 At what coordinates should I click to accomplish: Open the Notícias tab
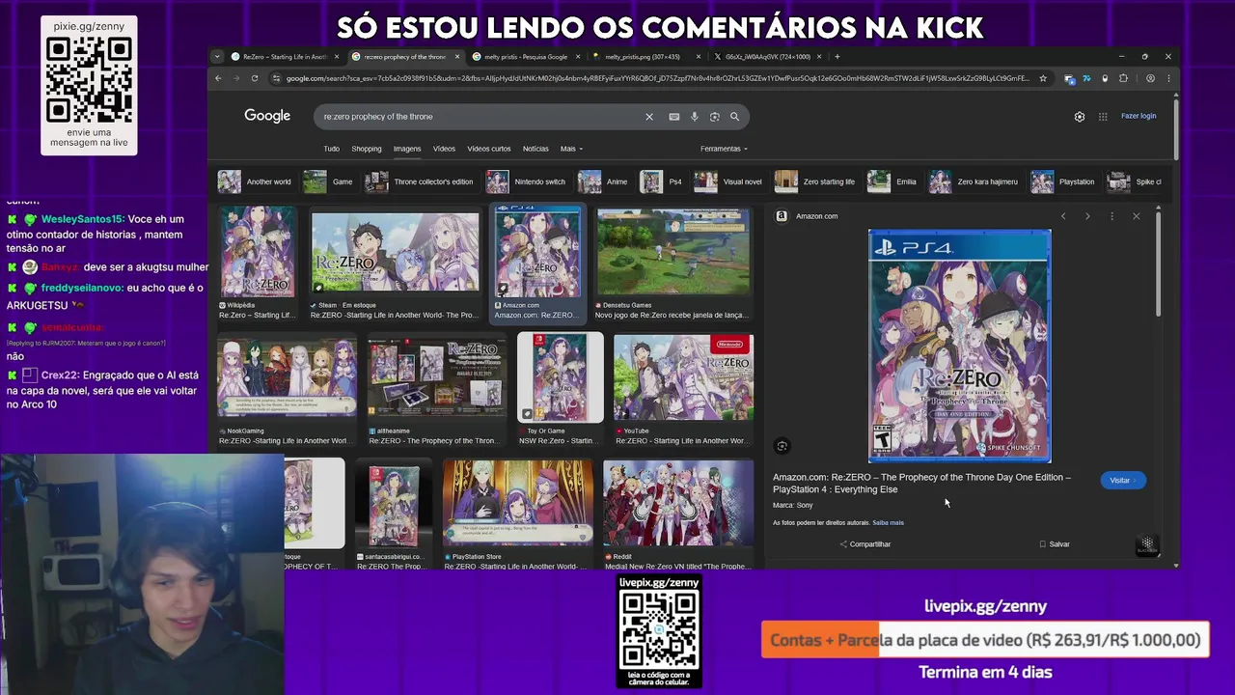click(535, 149)
